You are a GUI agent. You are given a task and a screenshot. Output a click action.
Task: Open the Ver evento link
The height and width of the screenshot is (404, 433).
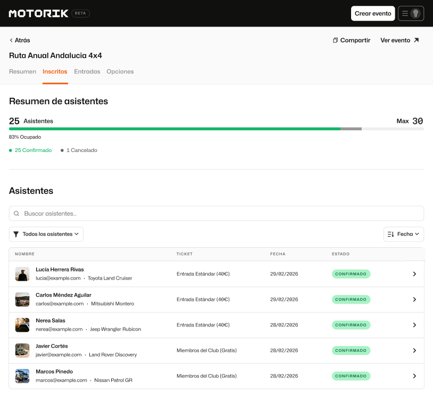399,40
